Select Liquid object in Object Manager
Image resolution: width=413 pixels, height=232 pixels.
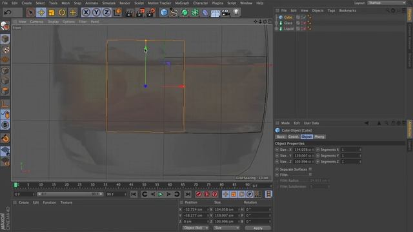pyautogui.click(x=288, y=28)
